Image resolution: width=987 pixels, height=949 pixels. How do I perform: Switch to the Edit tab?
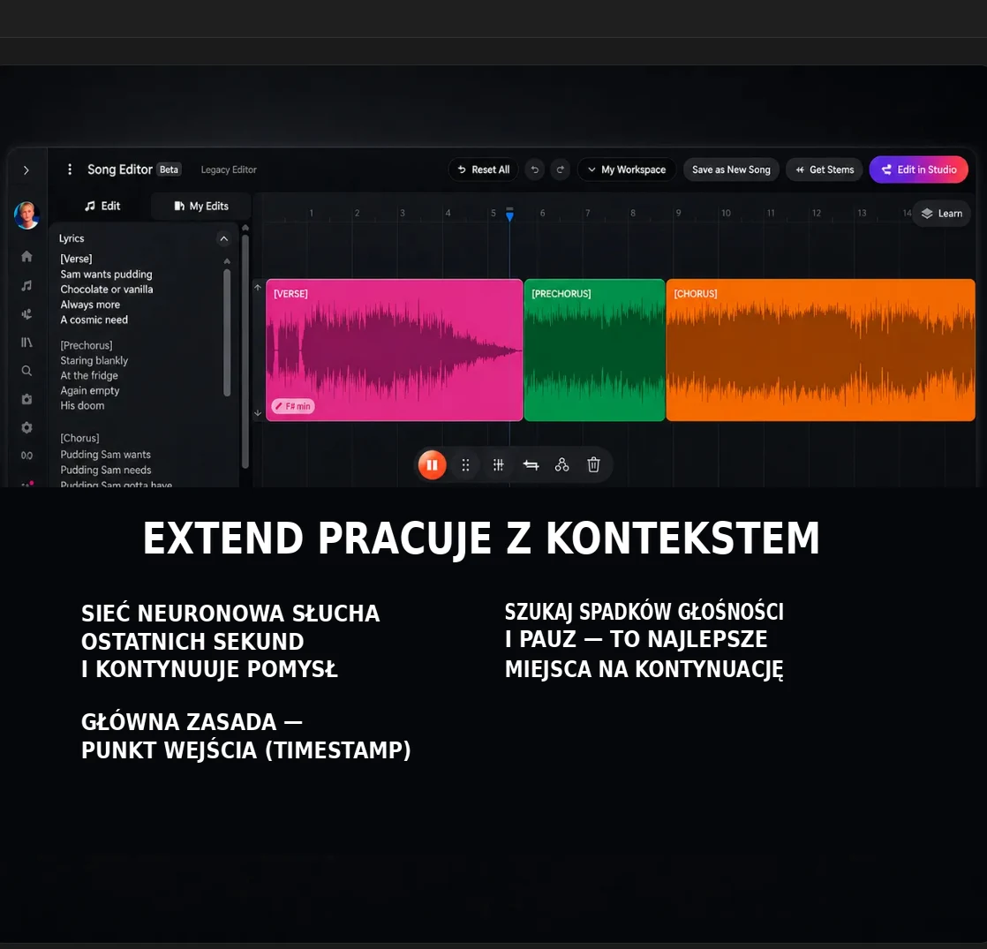click(102, 206)
